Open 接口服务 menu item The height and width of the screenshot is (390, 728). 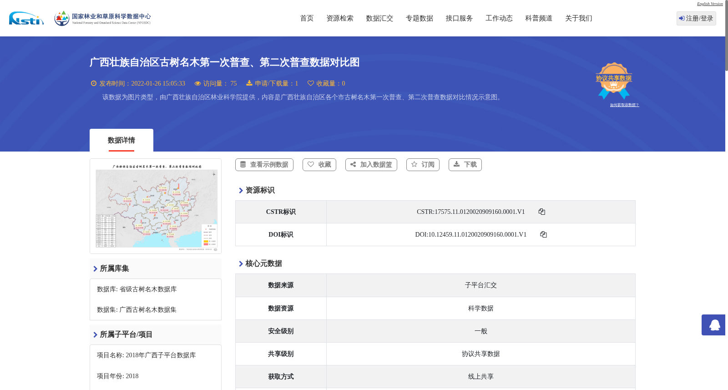pos(459,18)
